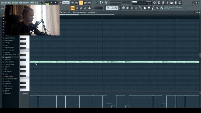The height and width of the screenshot is (113, 201).
Task: Open project info page icon
Action: 145,8
